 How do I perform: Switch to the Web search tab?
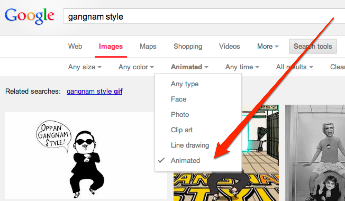coord(75,46)
